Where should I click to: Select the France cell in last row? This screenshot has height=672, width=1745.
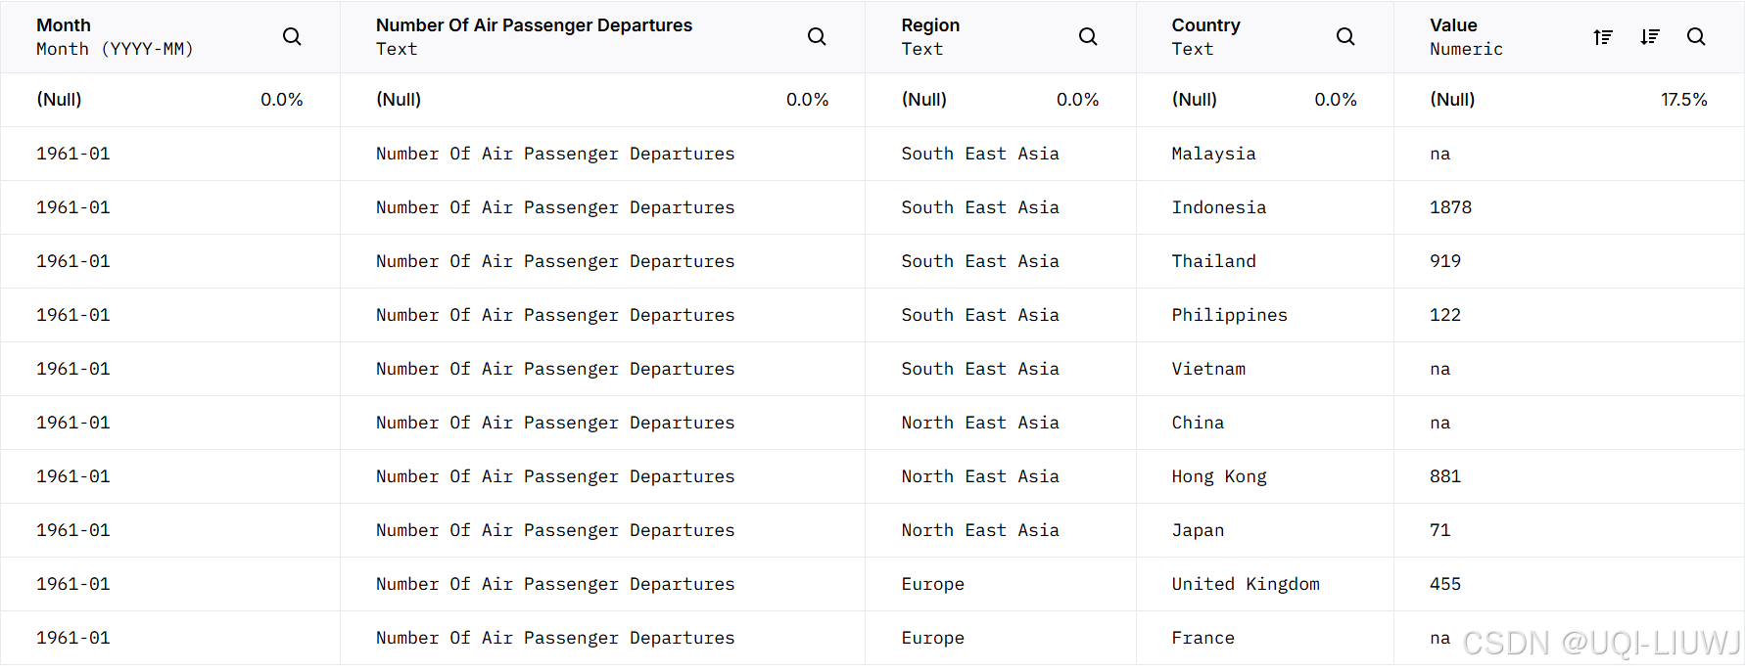1203,638
